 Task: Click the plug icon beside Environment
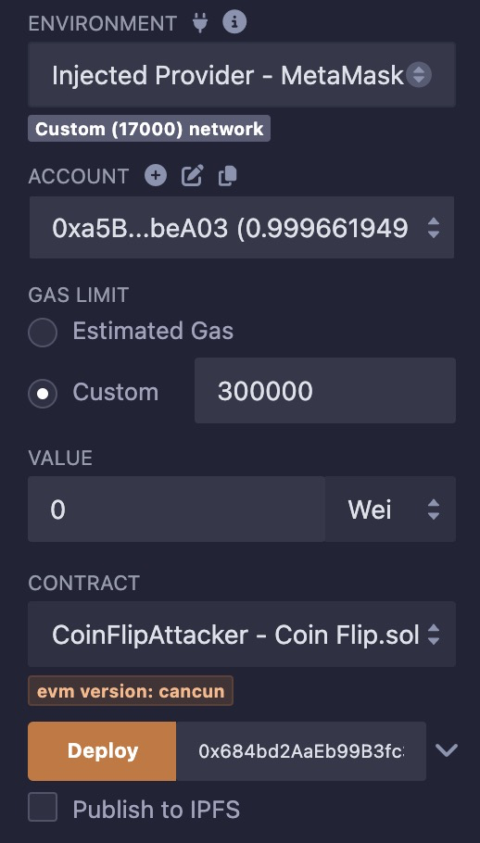coord(200,23)
